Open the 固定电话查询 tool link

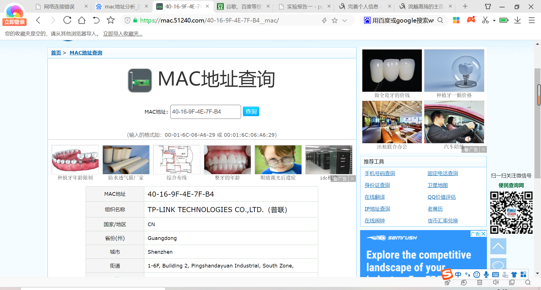(x=443, y=173)
